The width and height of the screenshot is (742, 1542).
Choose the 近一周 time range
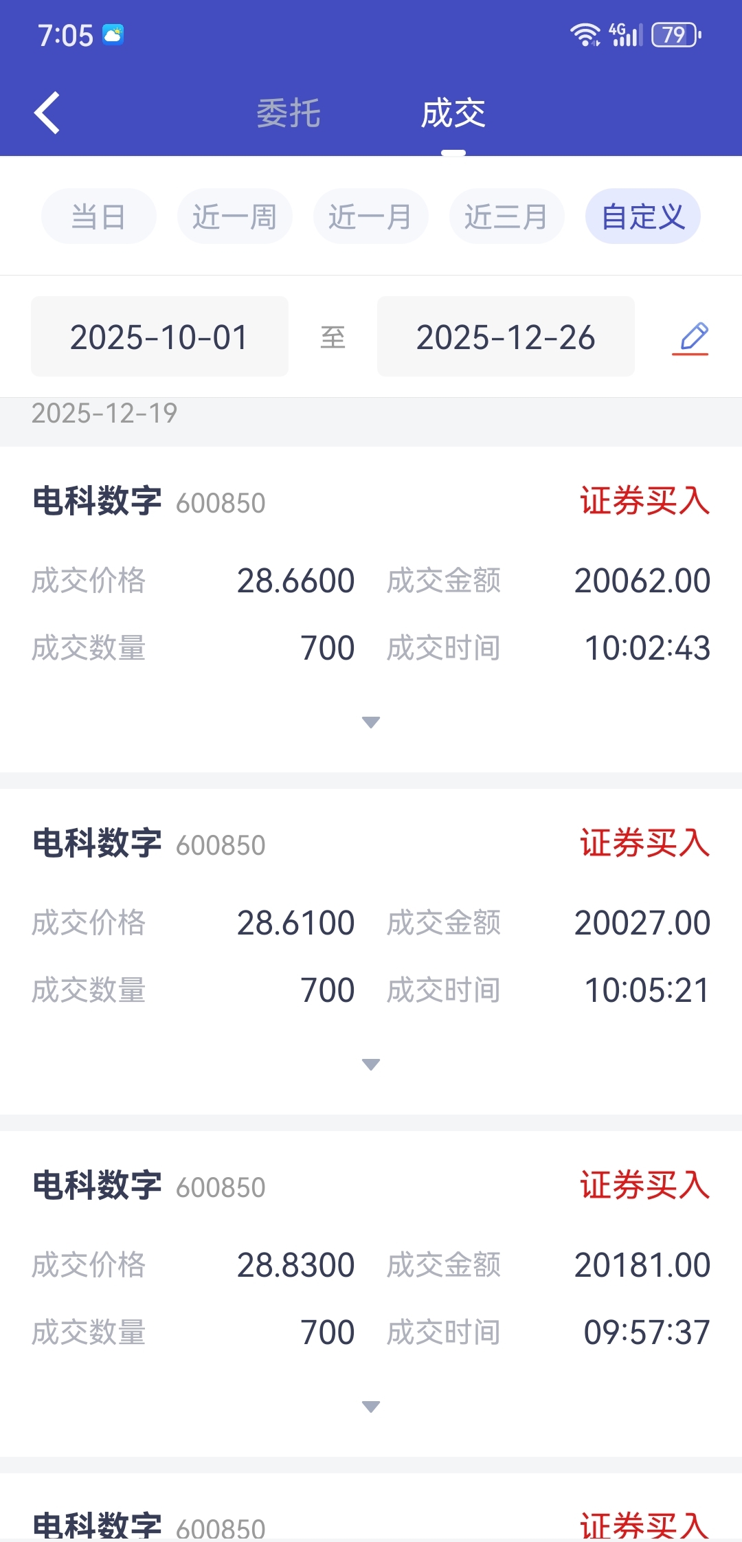click(234, 216)
